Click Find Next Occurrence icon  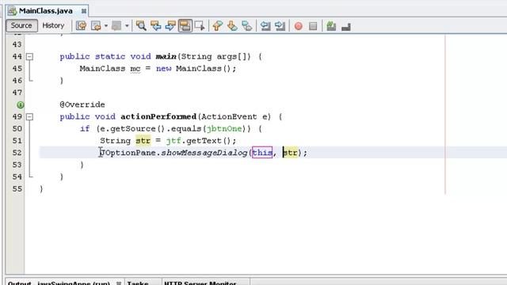(170, 26)
